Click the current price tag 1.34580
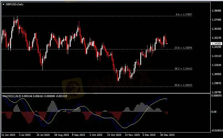223x138 pixels. 216,43
